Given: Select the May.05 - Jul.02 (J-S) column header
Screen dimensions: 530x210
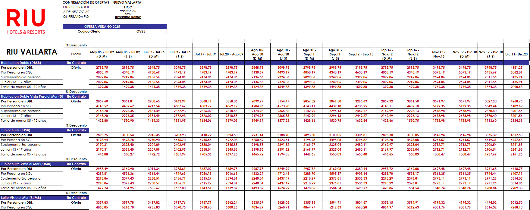Looking at the screenshot, I should [x=128, y=54].
